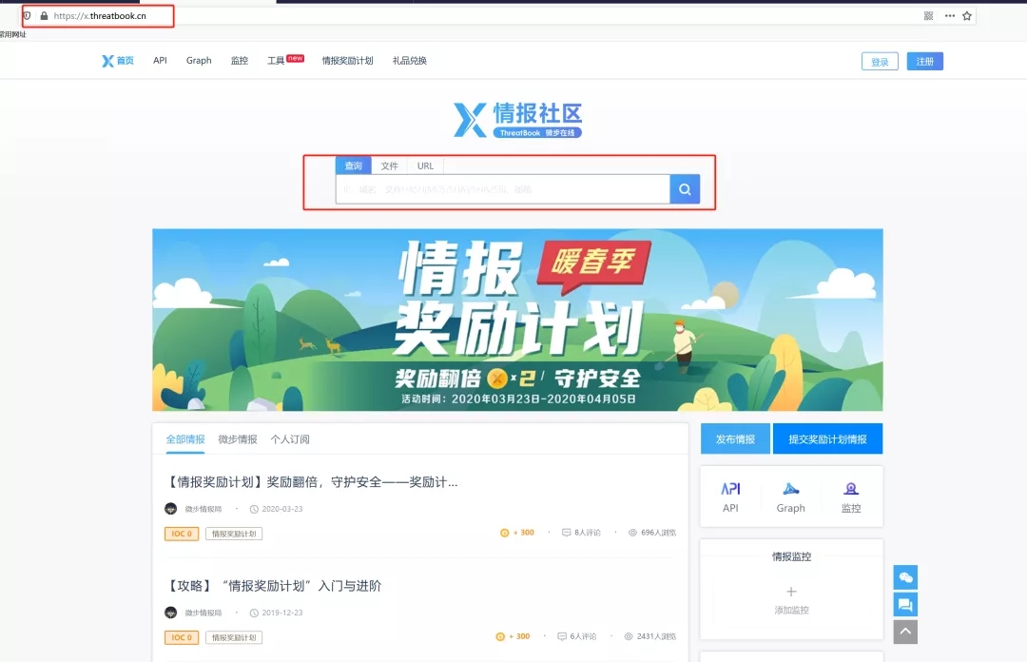Click the 情报社区 ThreatBook logo
The height and width of the screenshot is (662, 1027).
(x=517, y=119)
